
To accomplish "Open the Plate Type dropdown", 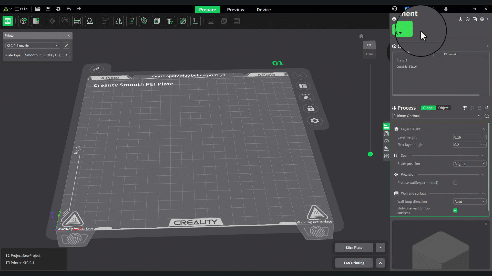I will pos(47,55).
